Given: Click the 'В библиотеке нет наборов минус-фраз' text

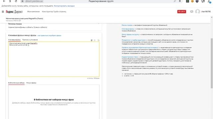Looking at the screenshot, I should pyautogui.click(x=54, y=100).
